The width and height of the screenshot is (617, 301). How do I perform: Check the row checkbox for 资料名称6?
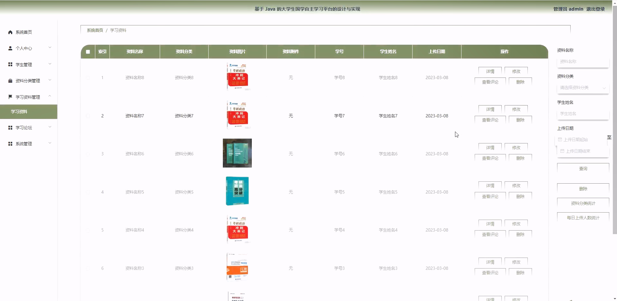click(88, 154)
